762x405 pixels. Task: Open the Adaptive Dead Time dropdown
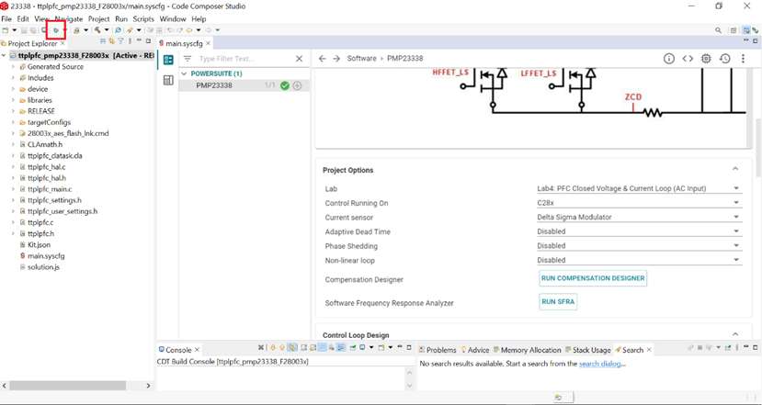click(x=735, y=231)
